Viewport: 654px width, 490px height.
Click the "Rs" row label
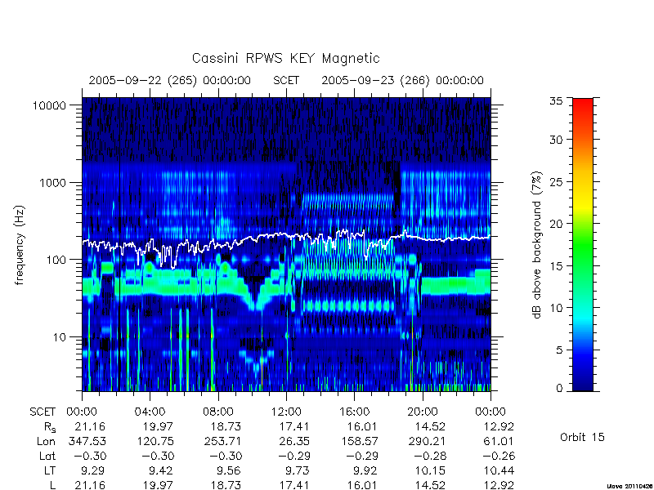pos(50,427)
